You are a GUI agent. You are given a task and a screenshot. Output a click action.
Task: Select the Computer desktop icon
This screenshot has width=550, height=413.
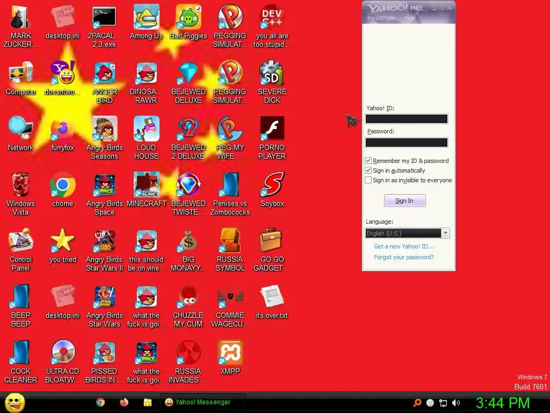21,79
